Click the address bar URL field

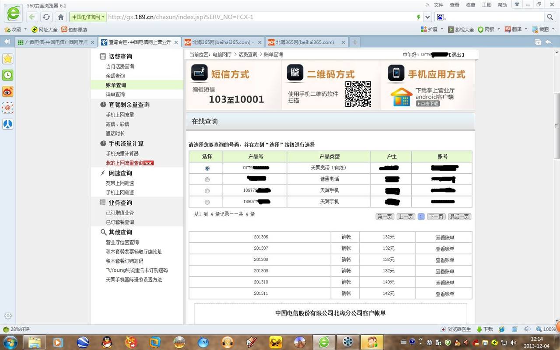click(261, 17)
